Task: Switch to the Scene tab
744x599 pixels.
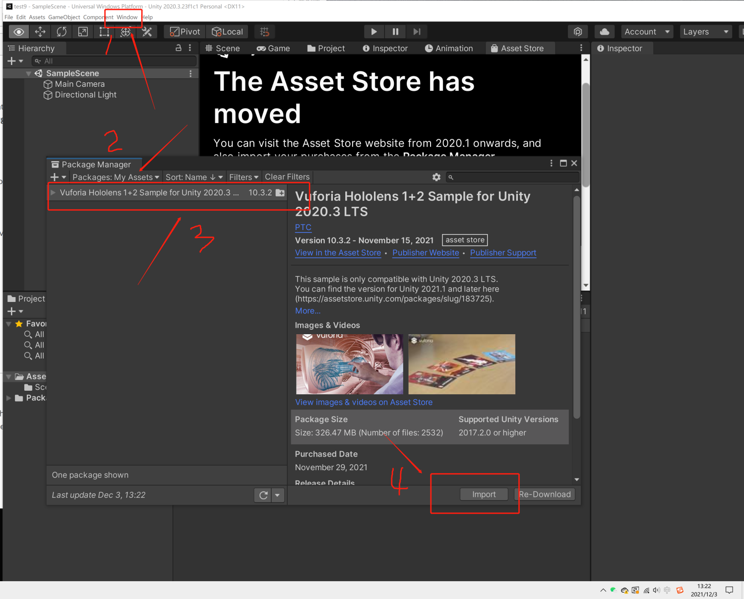Action: pos(223,48)
